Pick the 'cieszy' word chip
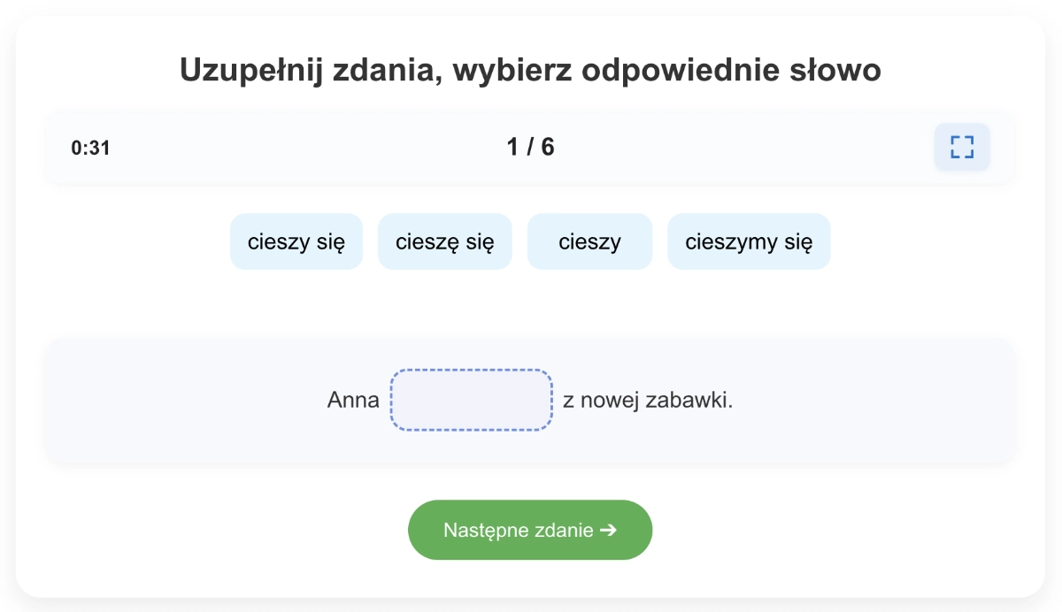The height and width of the screenshot is (612, 1062). (589, 241)
